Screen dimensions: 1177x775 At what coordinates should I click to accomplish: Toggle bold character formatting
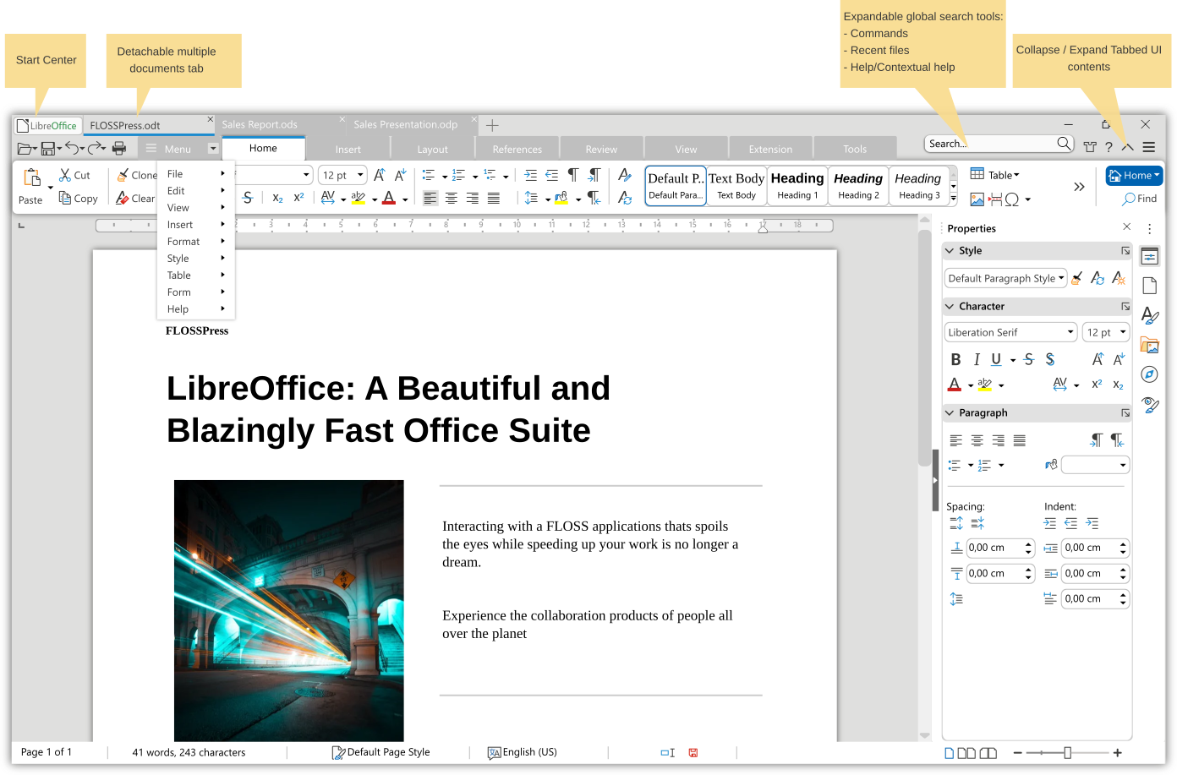click(x=955, y=359)
